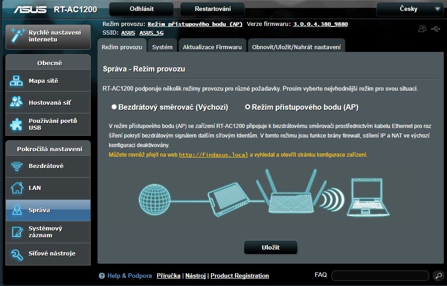
Task: Open Systémový záznam menu item
Action: coord(48,232)
